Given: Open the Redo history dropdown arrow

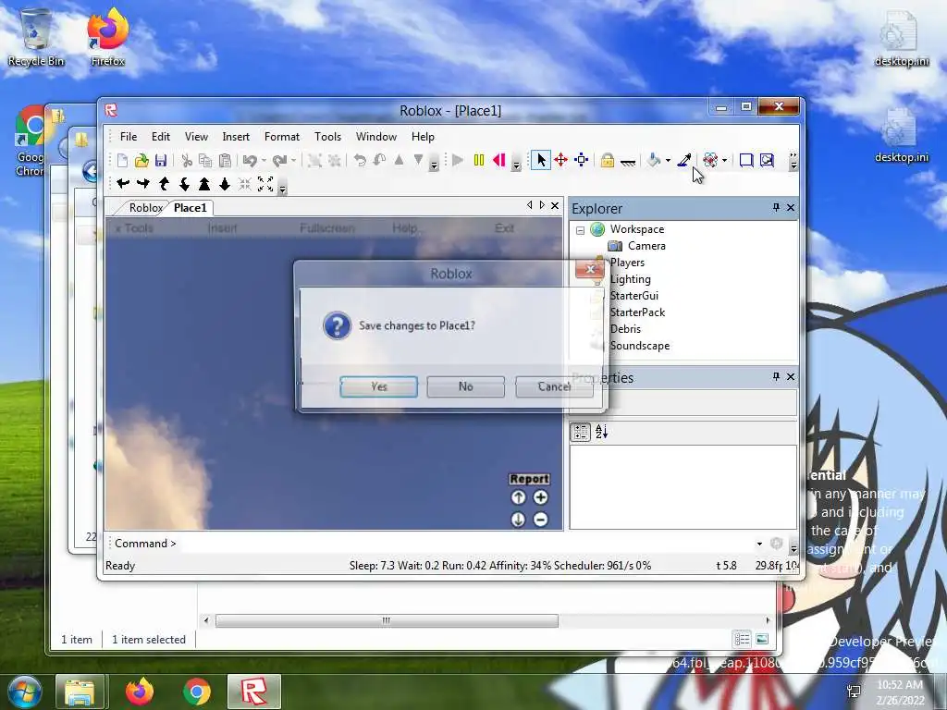Looking at the screenshot, I should tap(293, 161).
